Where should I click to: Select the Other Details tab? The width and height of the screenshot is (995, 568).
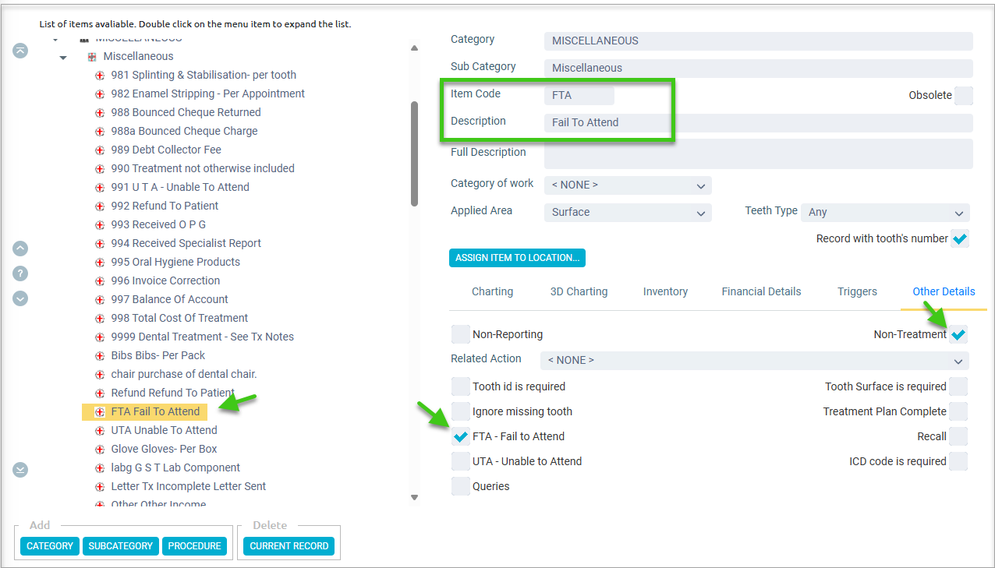click(944, 291)
